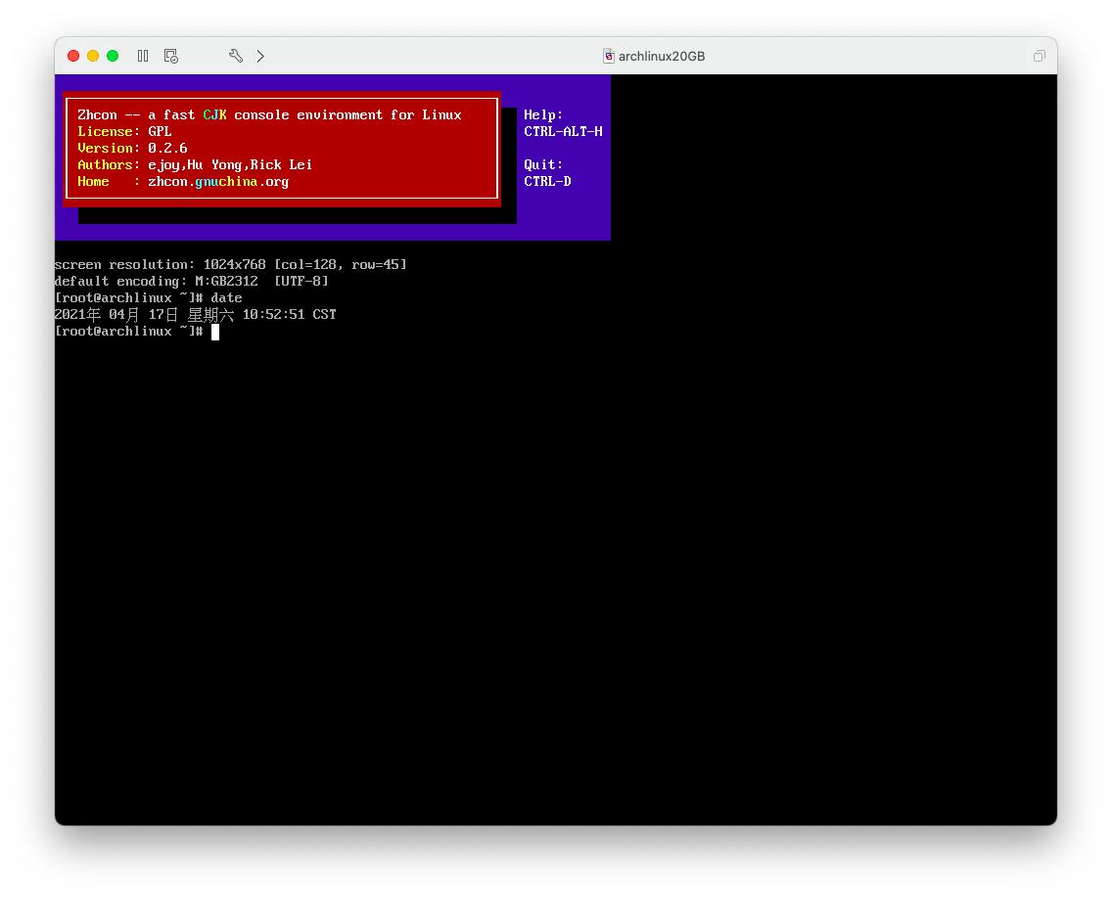
Task: Click the screen resolution 1024x768 line
Action: tap(231, 264)
